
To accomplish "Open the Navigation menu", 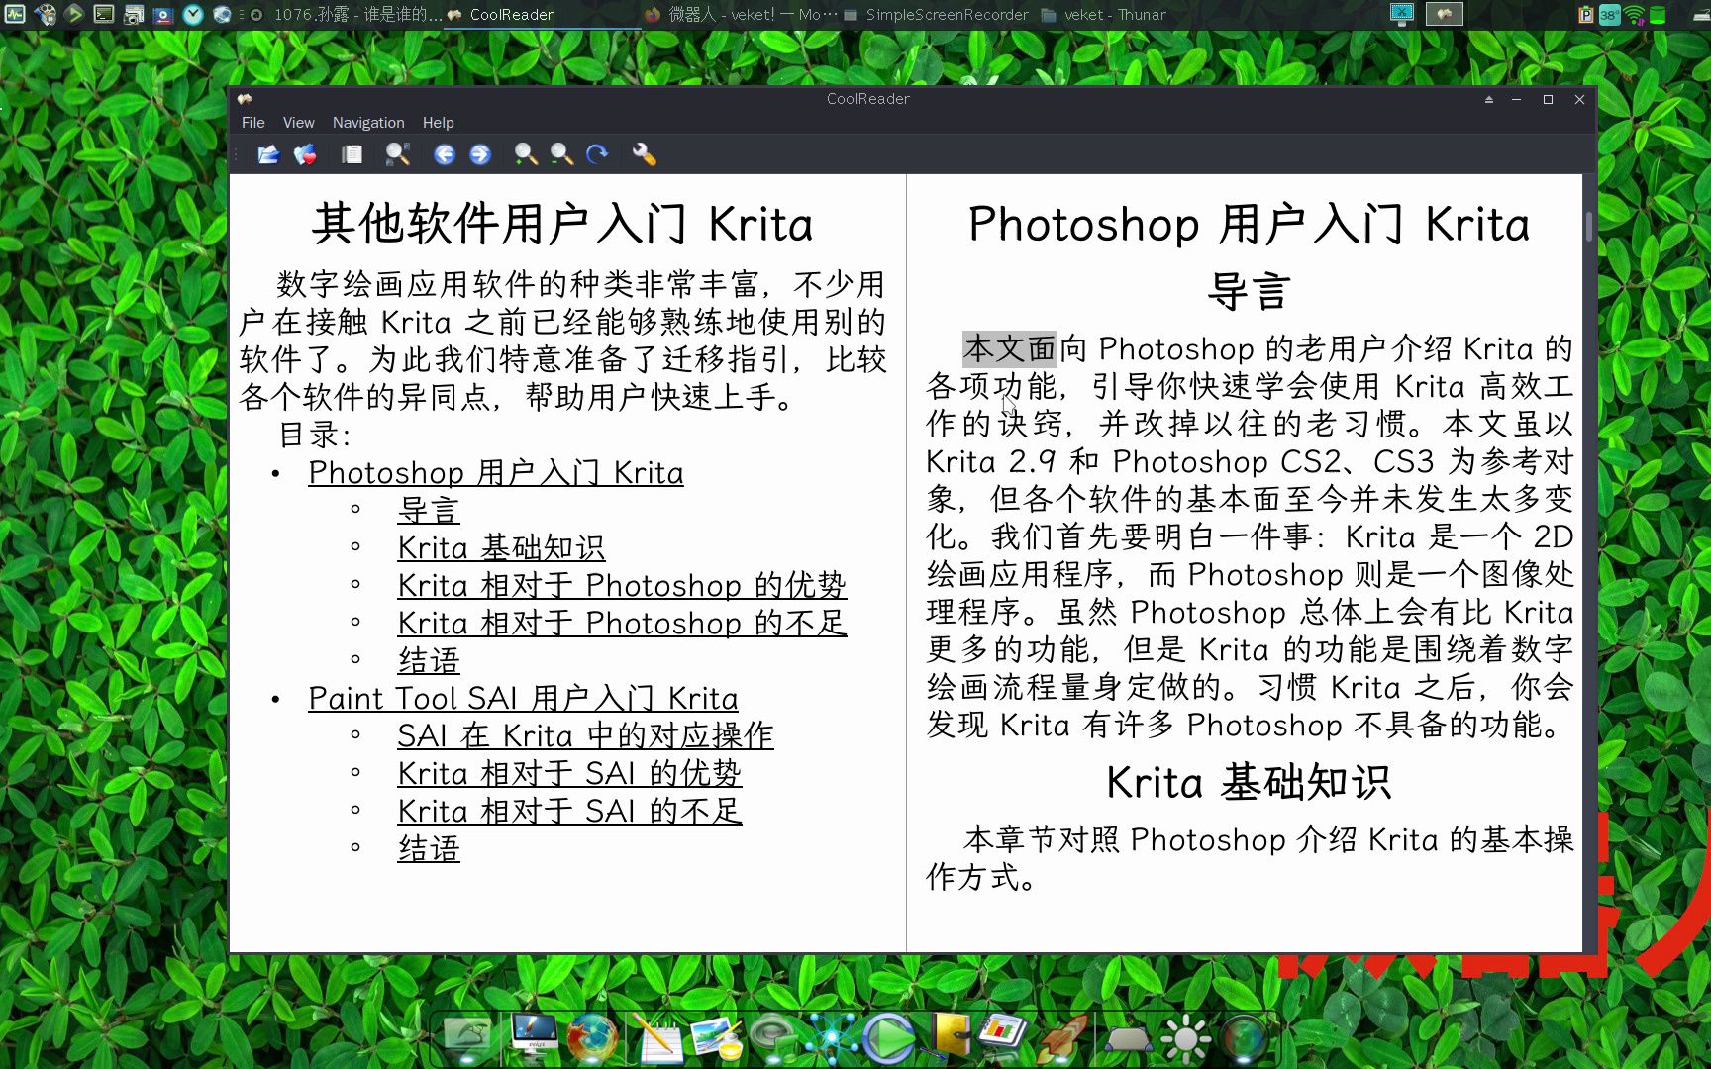I will point(368,123).
